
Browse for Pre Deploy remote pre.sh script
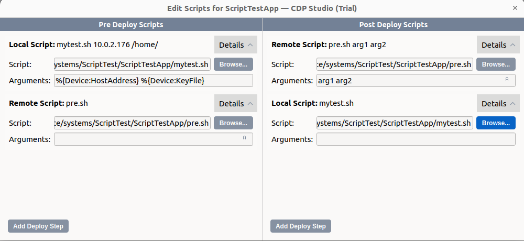[233, 123]
